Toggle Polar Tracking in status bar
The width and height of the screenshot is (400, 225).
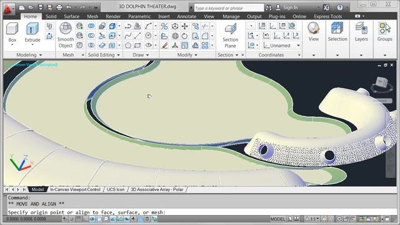(x=92, y=219)
